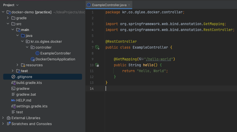The height and width of the screenshot is (132, 237).
Task: Collapse the java folder
Action: (x=18, y=36)
